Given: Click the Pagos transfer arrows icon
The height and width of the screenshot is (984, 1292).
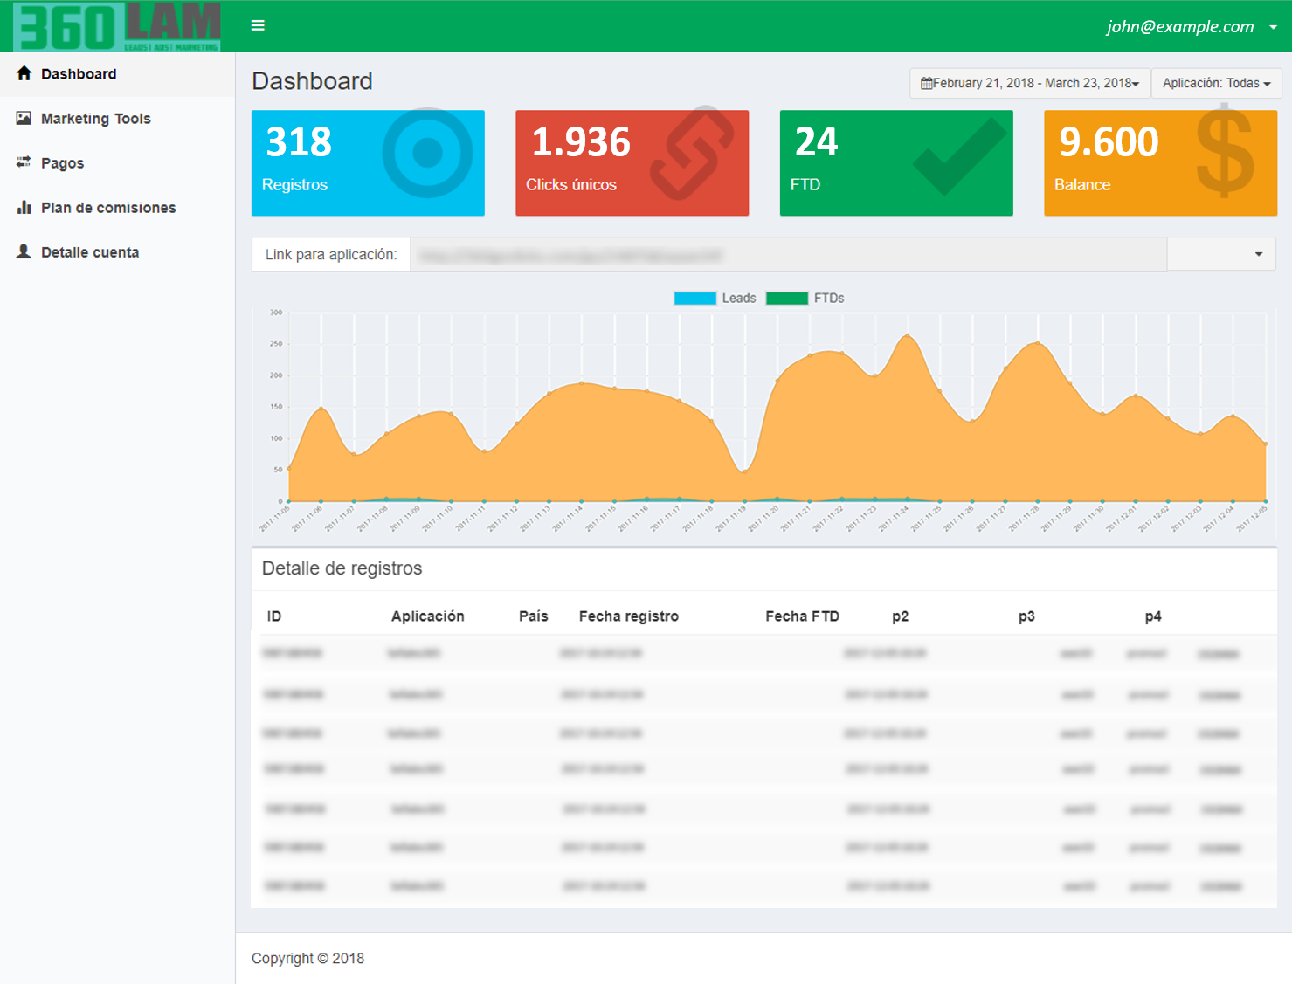Looking at the screenshot, I should tap(24, 162).
